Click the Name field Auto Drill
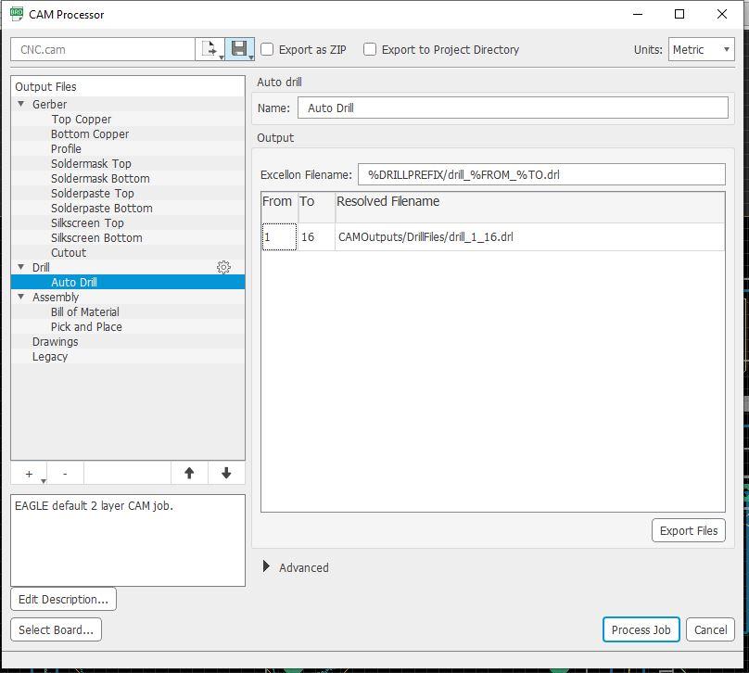This screenshot has height=673, width=749. (x=513, y=108)
